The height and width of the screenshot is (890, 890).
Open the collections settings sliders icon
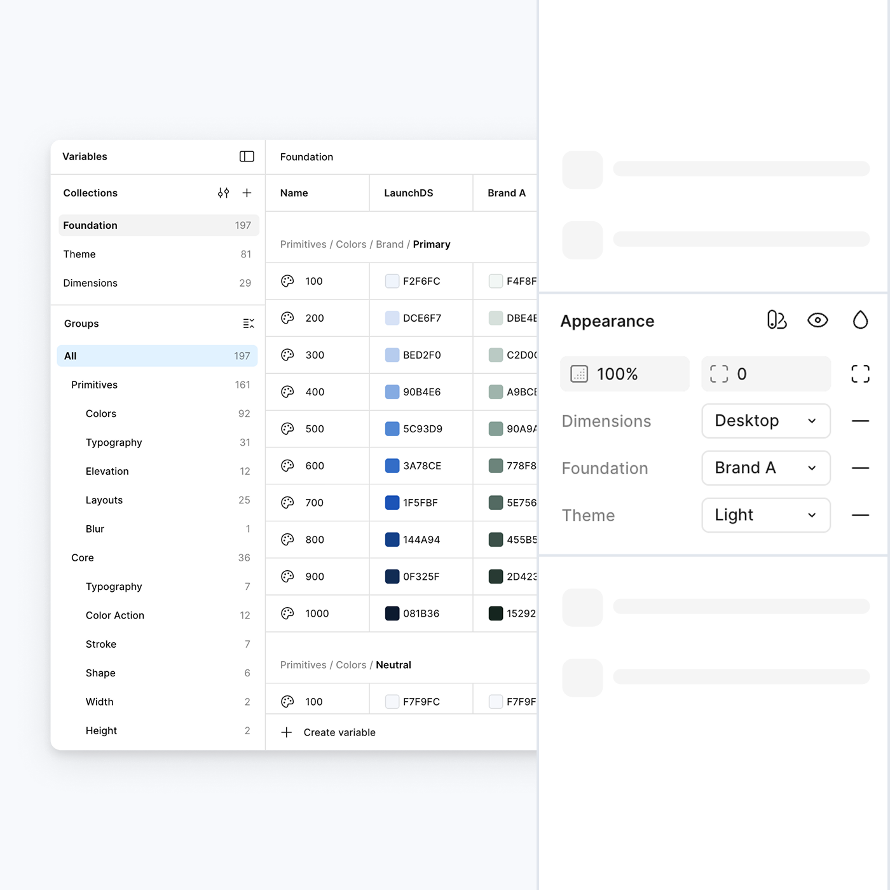(x=223, y=193)
